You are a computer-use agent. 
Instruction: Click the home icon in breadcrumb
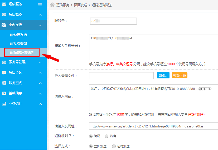52,5
